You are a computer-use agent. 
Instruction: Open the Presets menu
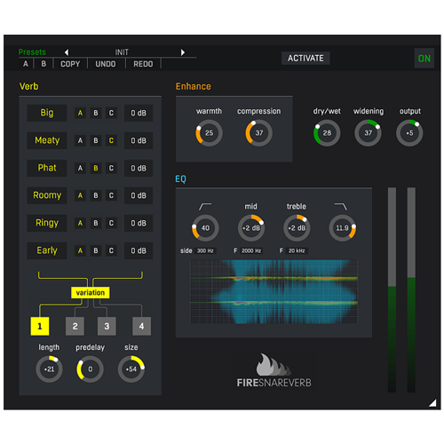pyautogui.click(x=32, y=52)
